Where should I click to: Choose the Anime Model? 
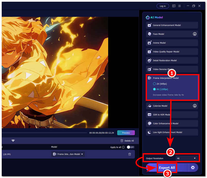coord(172,43)
